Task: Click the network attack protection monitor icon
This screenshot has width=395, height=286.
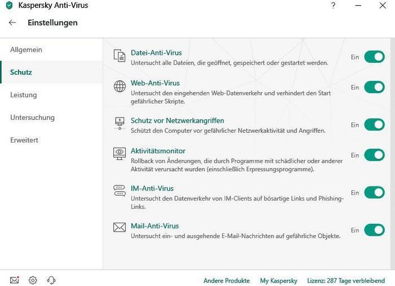Action: pos(120,123)
